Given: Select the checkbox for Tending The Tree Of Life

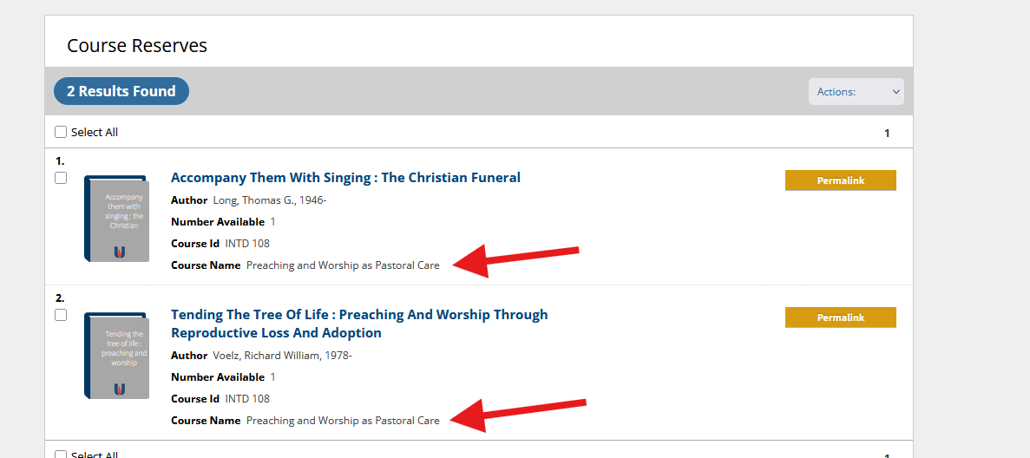Looking at the screenshot, I should point(61,315).
